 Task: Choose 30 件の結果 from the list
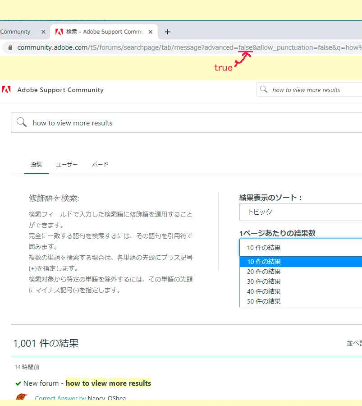click(x=301, y=281)
